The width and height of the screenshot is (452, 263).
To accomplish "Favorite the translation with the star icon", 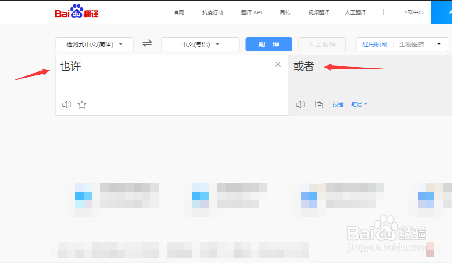I will [82, 105].
